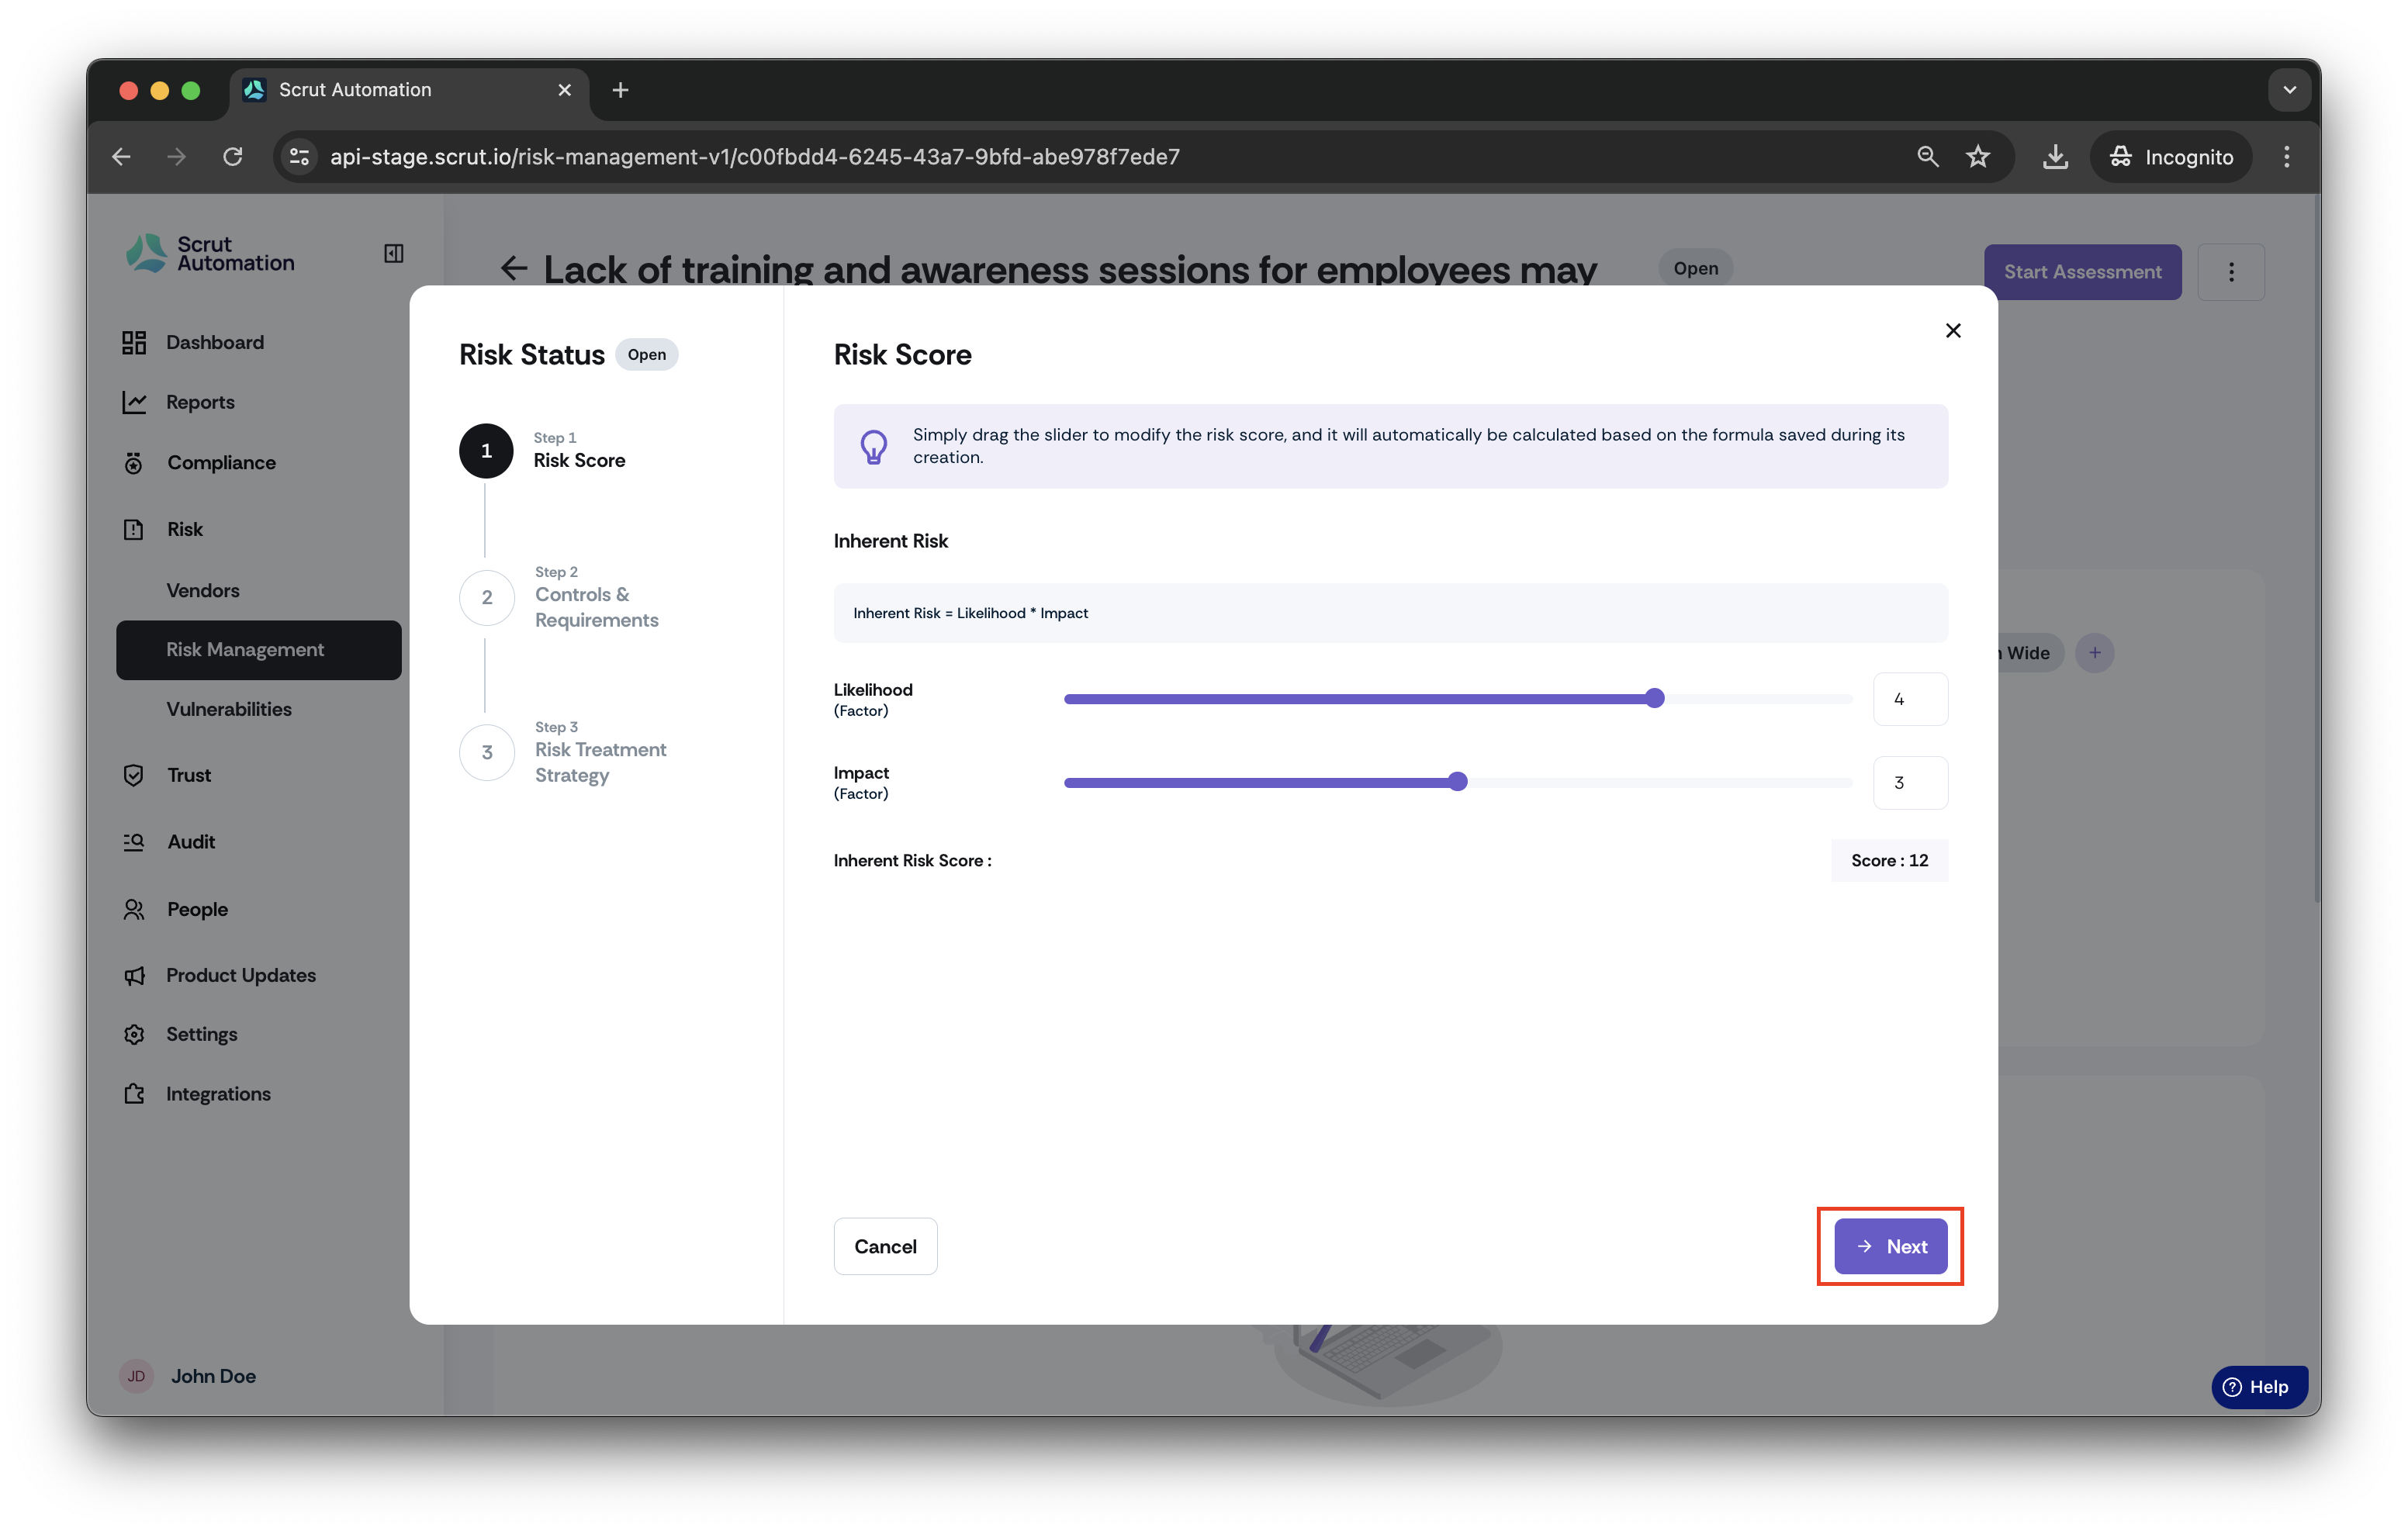Close the Risk Score modal with X
The width and height of the screenshot is (2408, 1531).
pyautogui.click(x=1952, y=331)
